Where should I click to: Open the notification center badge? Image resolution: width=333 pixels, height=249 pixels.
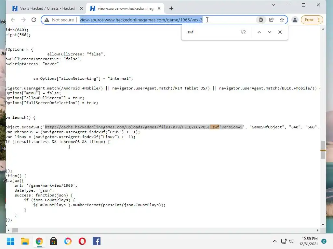[324, 241]
